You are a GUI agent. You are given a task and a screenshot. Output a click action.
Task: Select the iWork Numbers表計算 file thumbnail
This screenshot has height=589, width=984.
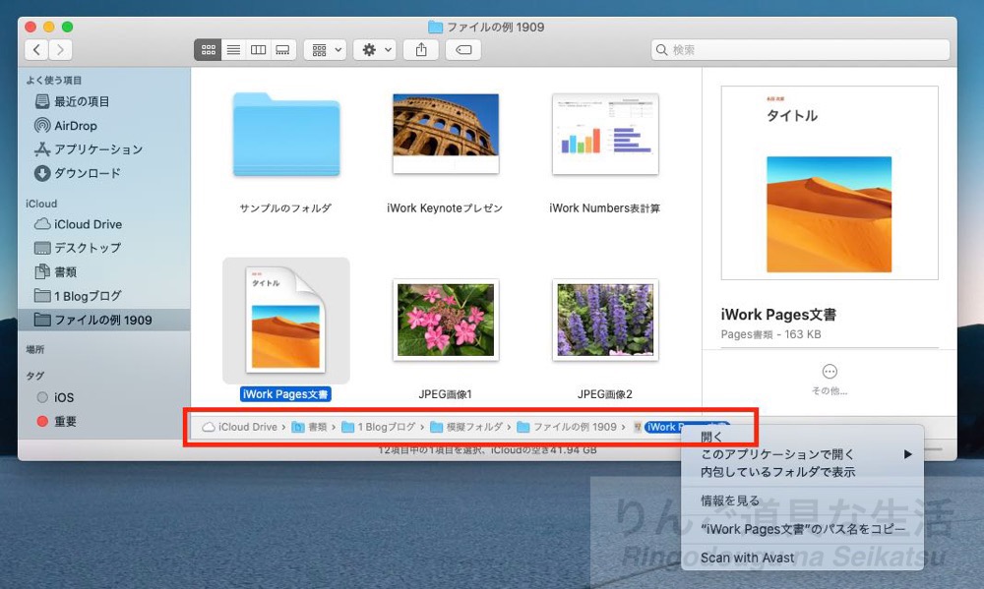tap(605, 134)
